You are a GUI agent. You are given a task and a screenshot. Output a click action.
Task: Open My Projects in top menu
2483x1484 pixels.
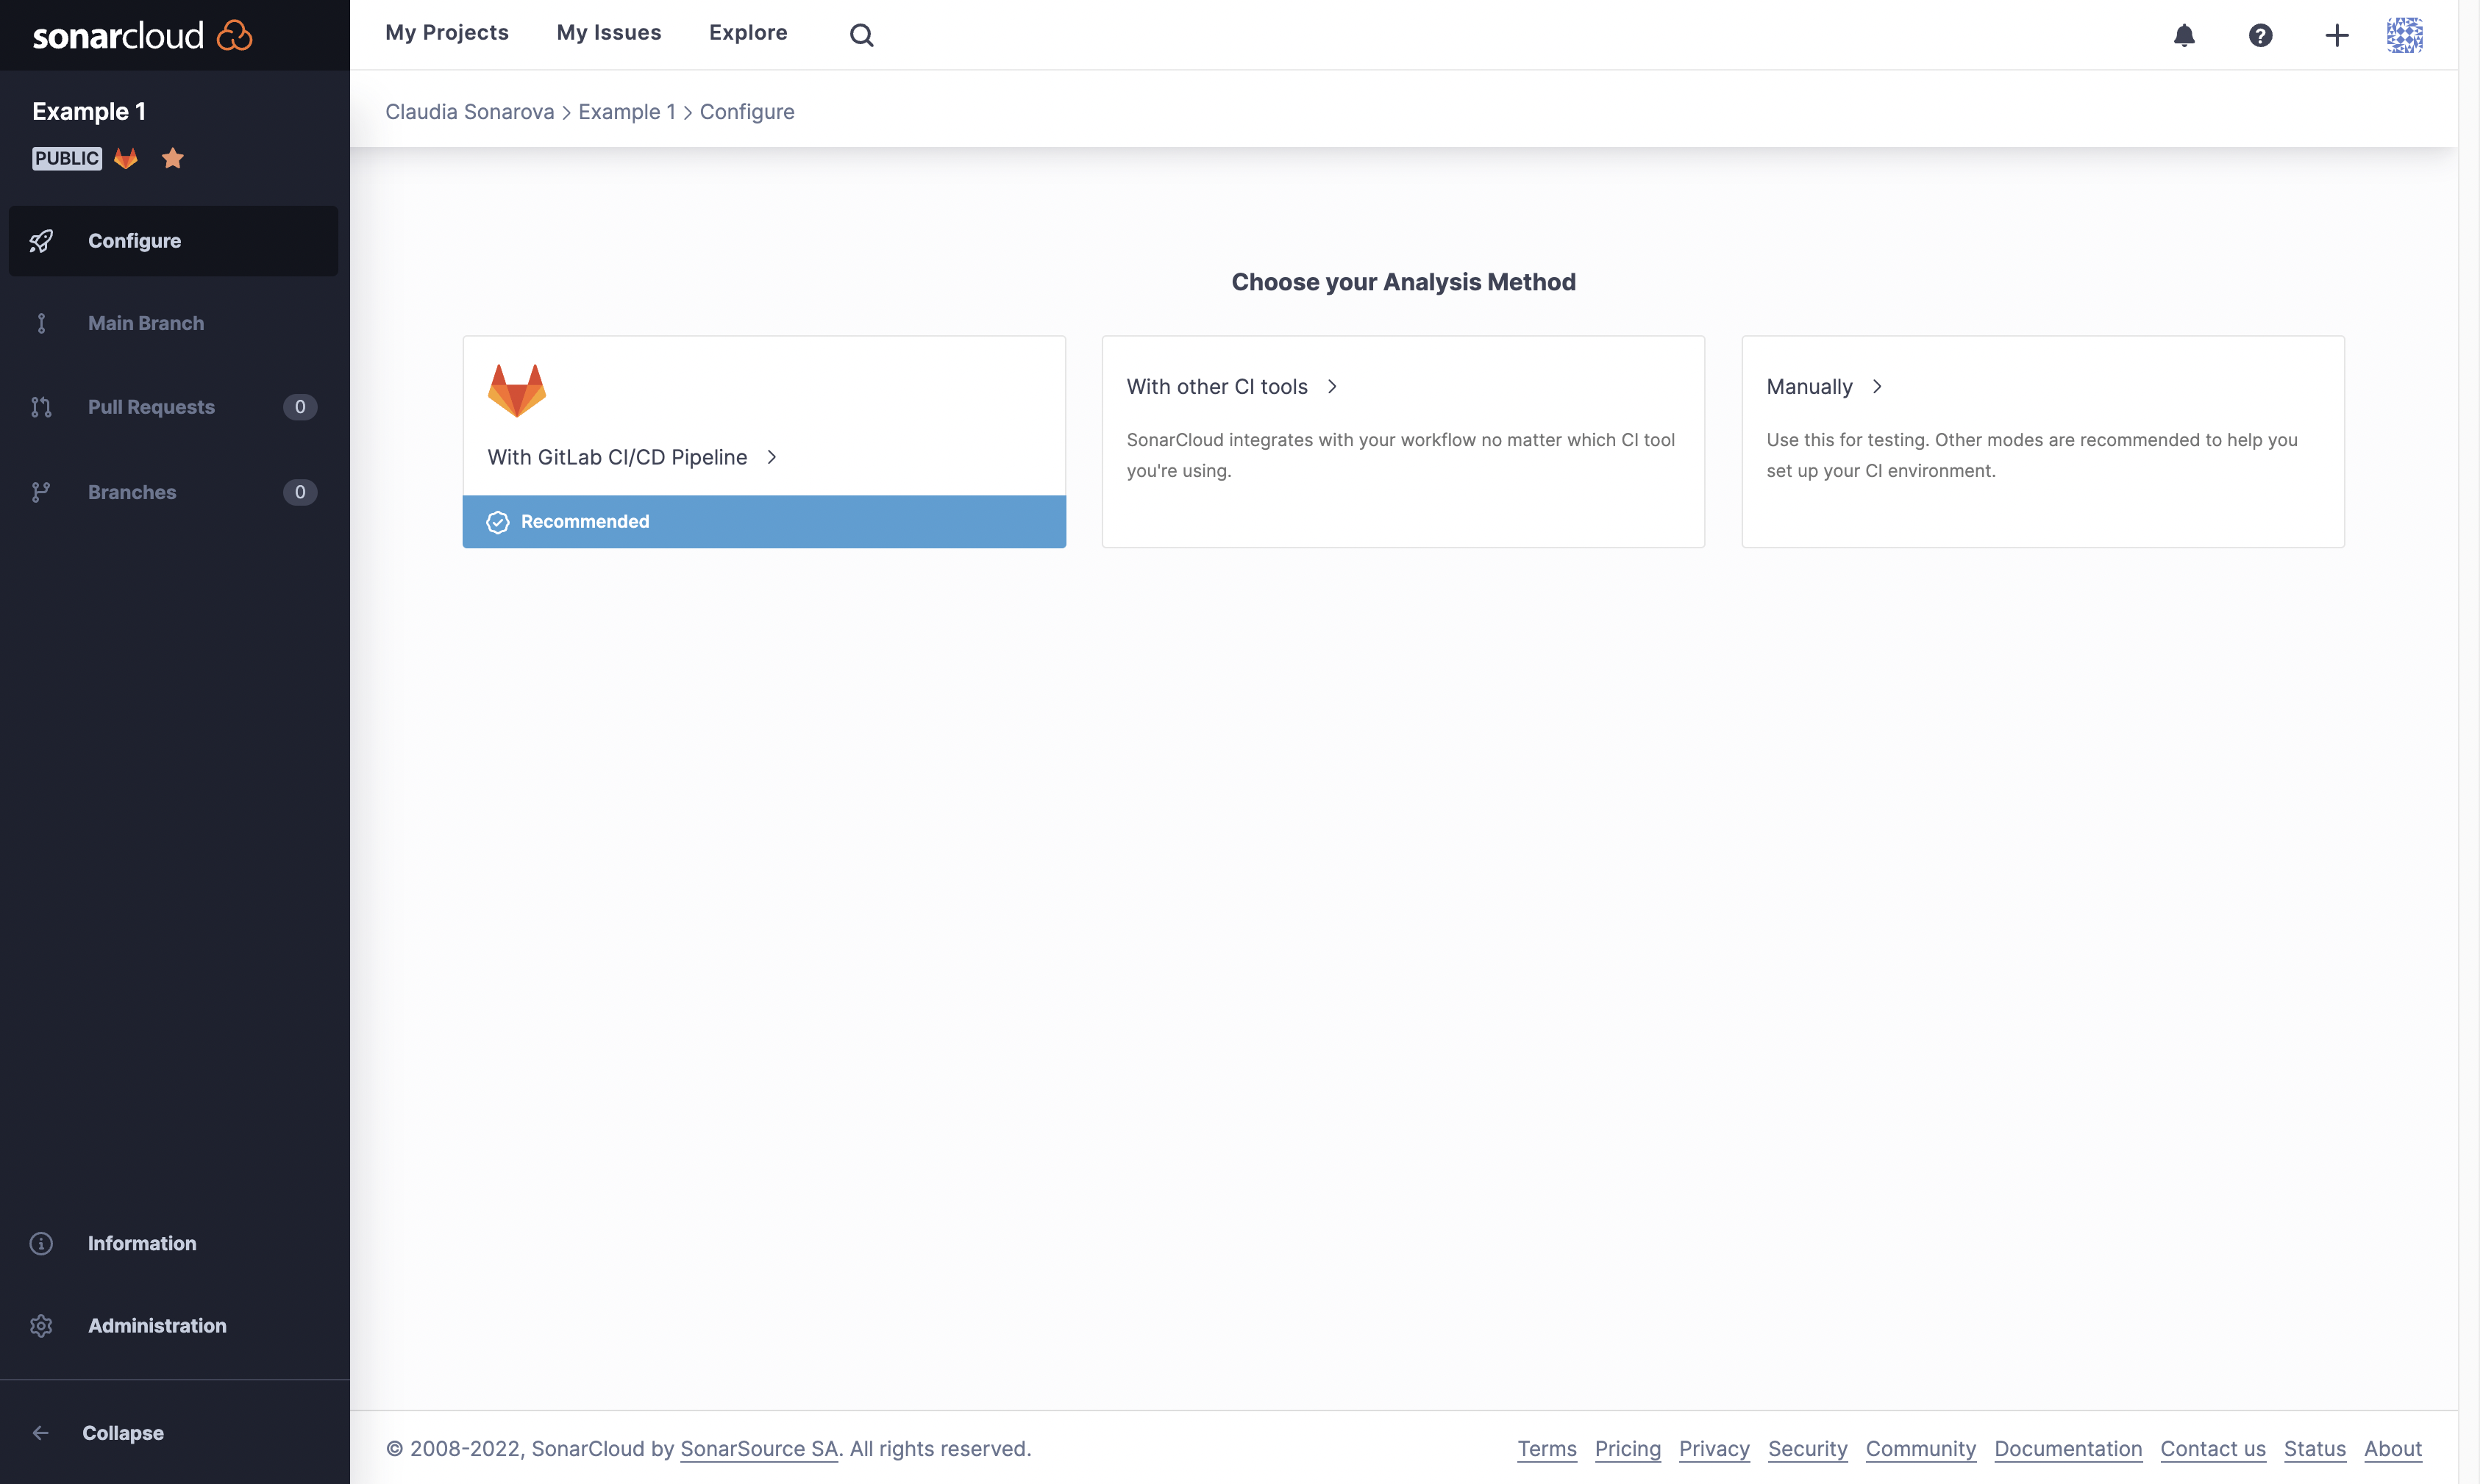(447, 33)
